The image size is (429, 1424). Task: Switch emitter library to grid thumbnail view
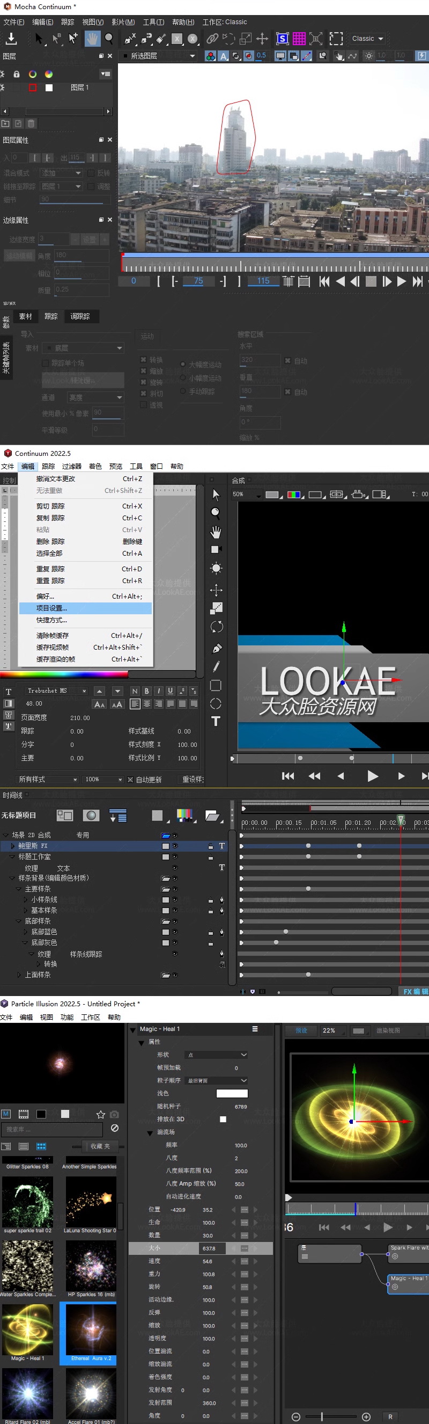(x=41, y=1146)
